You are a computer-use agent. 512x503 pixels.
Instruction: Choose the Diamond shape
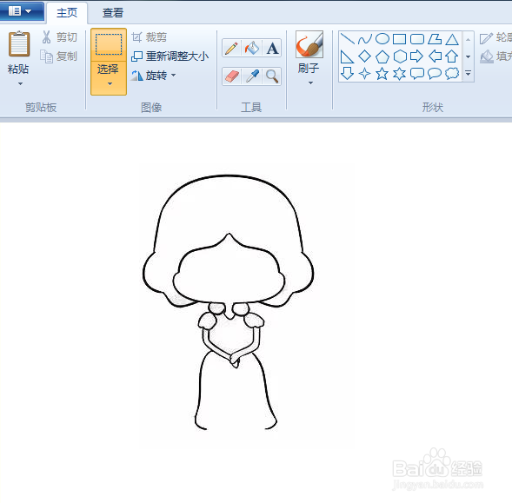[x=365, y=56]
